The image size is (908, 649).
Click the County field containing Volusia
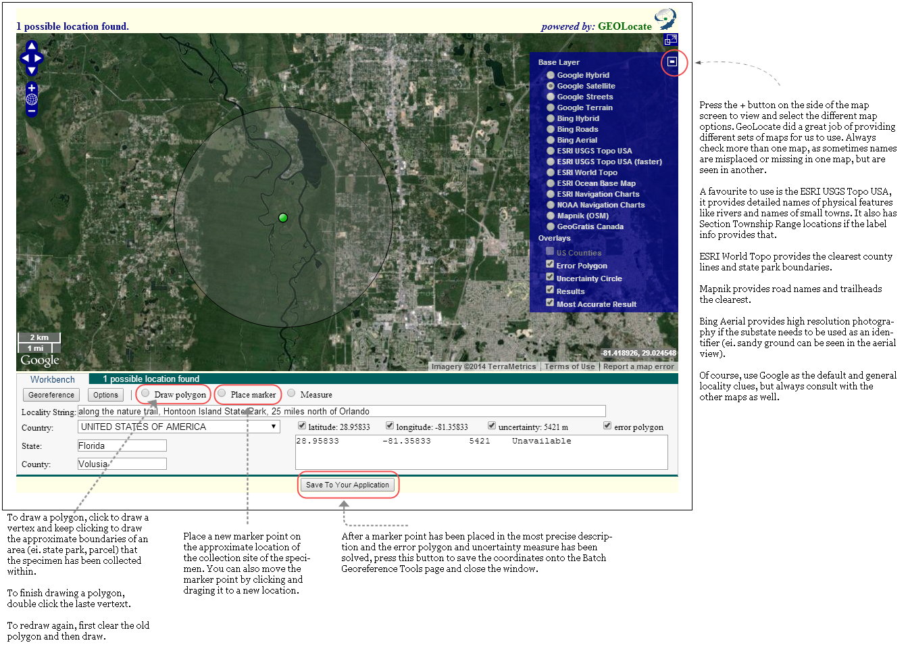coord(122,464)
